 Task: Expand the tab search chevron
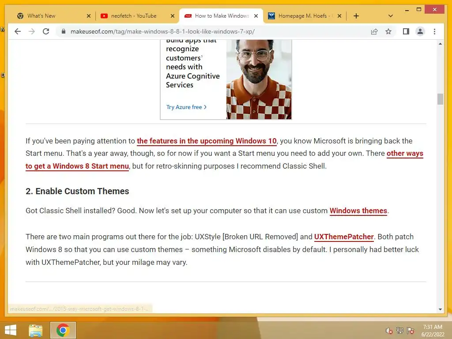coord(390,16)
